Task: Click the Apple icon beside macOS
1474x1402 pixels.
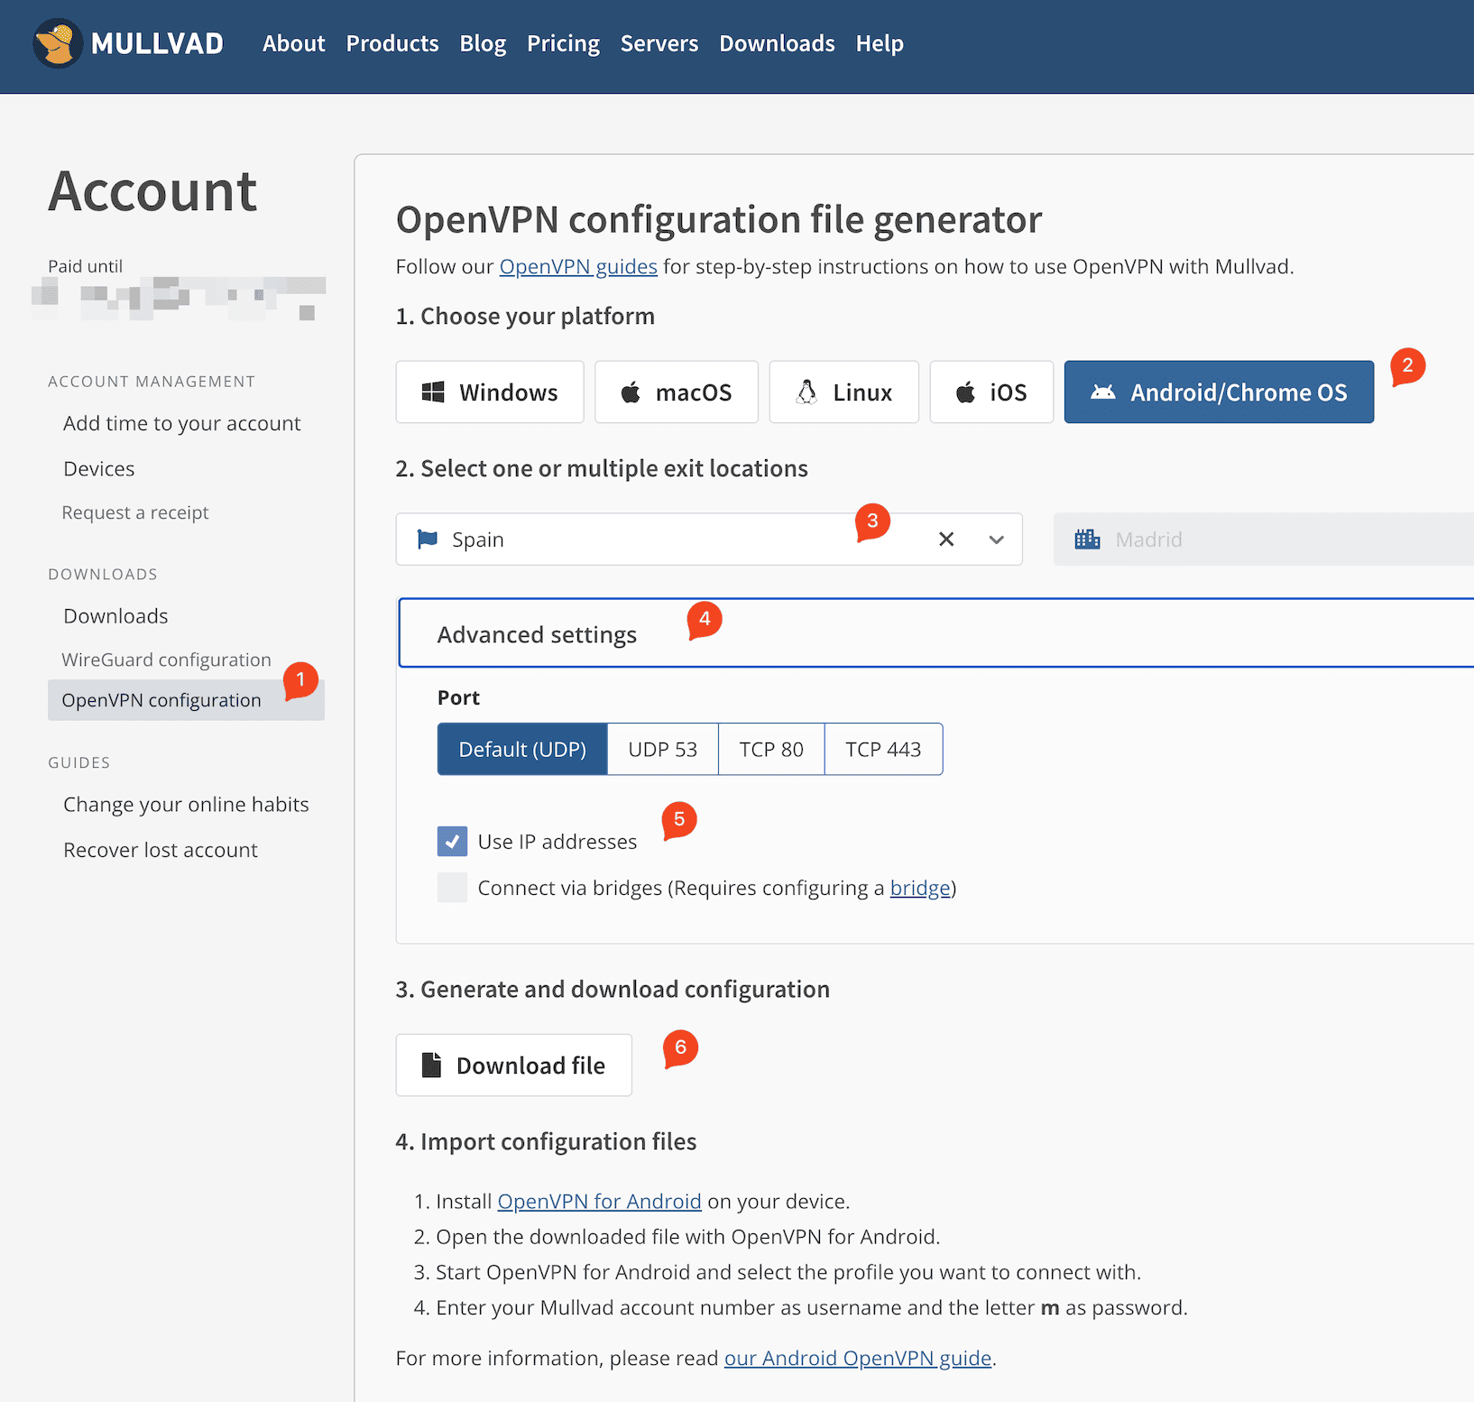Action: coord(631,392)
